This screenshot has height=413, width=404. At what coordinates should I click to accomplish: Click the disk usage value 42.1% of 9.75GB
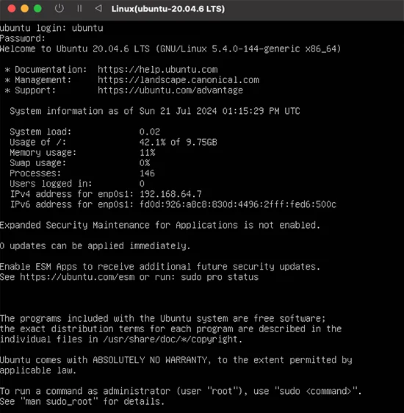click(178, 143)
